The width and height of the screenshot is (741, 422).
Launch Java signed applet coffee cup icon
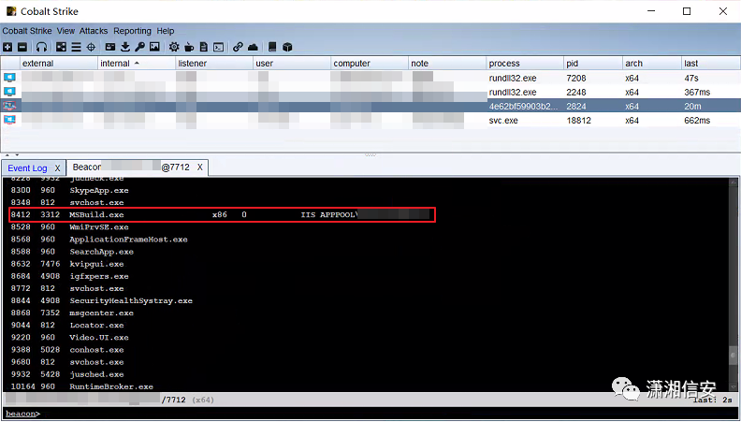[x=189, y=47]
